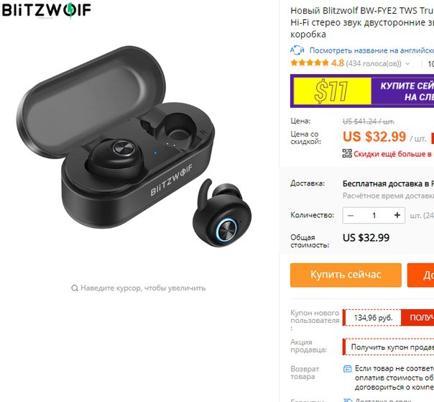Click the BlitzWolf brand logo
The height and width of the screenshot is (402, 434).
(x=47, y=10)
